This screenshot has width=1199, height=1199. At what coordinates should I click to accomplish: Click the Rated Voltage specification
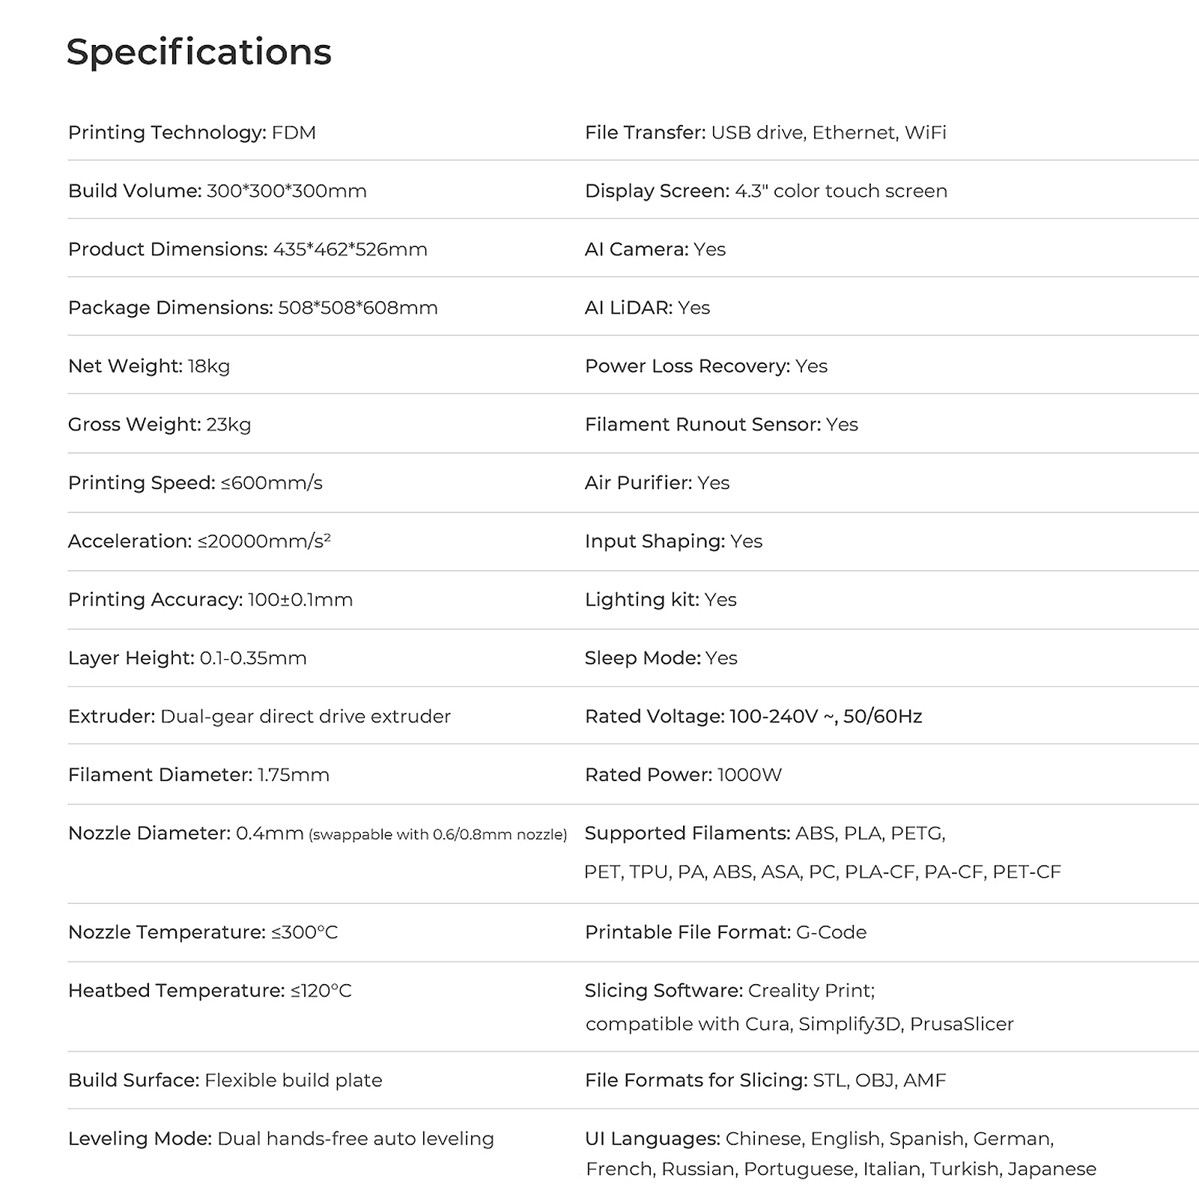coord(753,717)
